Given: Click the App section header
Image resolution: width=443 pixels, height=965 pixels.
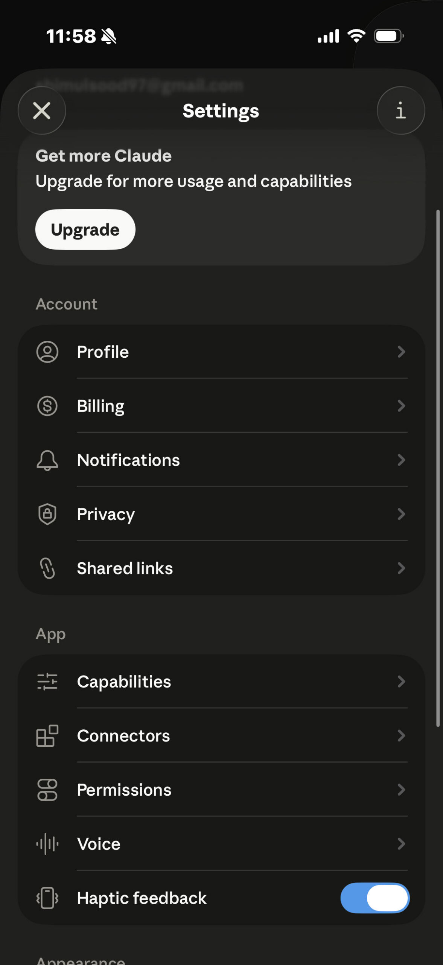Looking at the screenshot, I should (x=50, y=635).
